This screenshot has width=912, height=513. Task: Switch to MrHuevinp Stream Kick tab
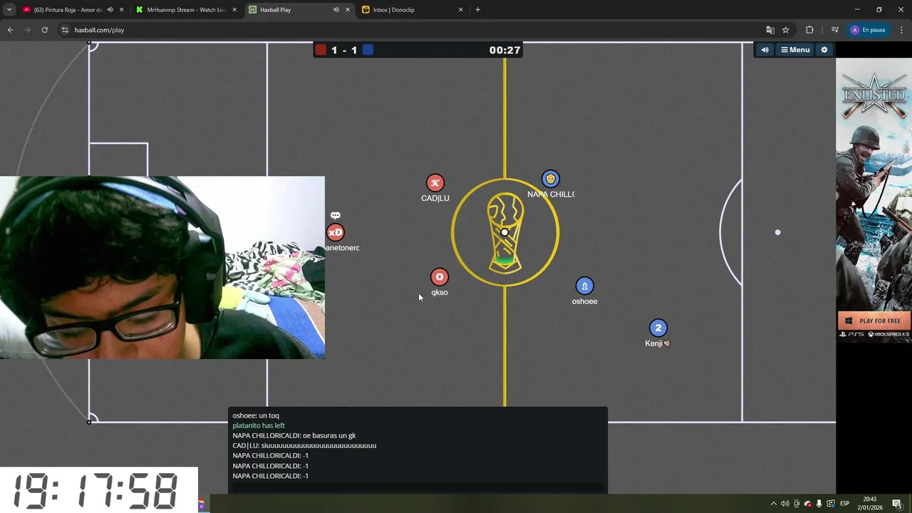[x=185, y=10]
